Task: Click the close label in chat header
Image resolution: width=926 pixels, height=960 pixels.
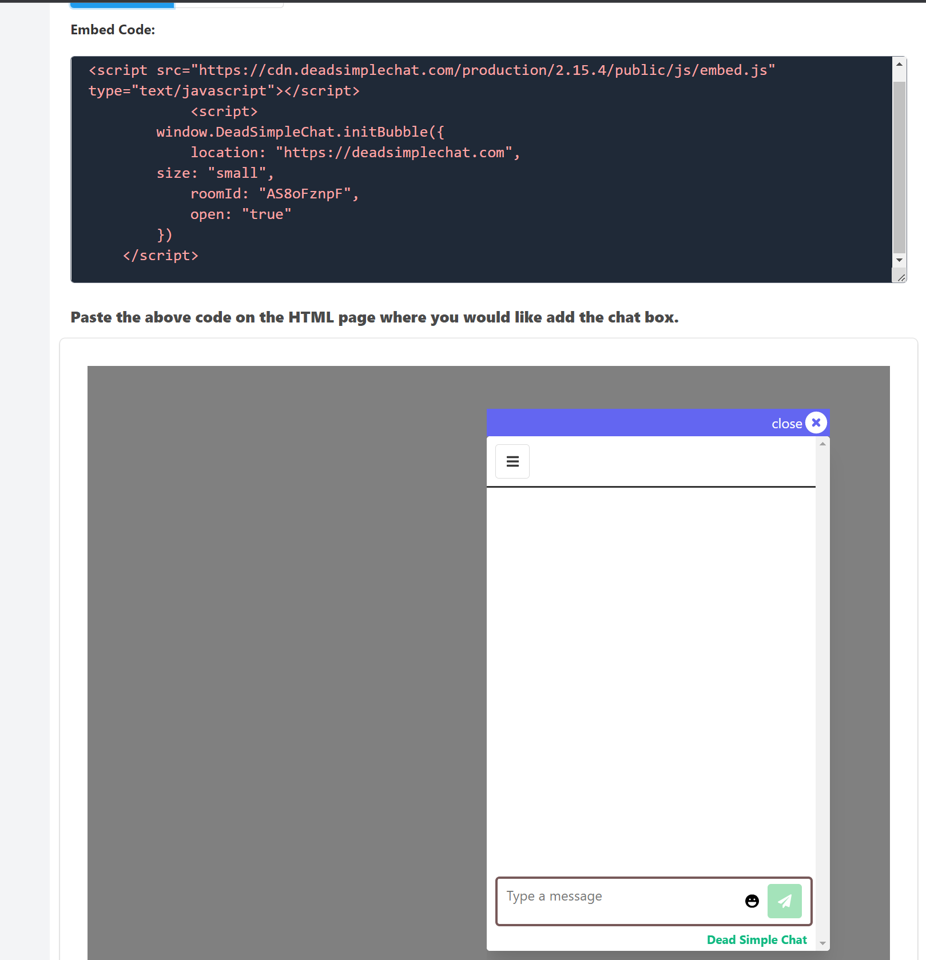Action: pos(786,424)
